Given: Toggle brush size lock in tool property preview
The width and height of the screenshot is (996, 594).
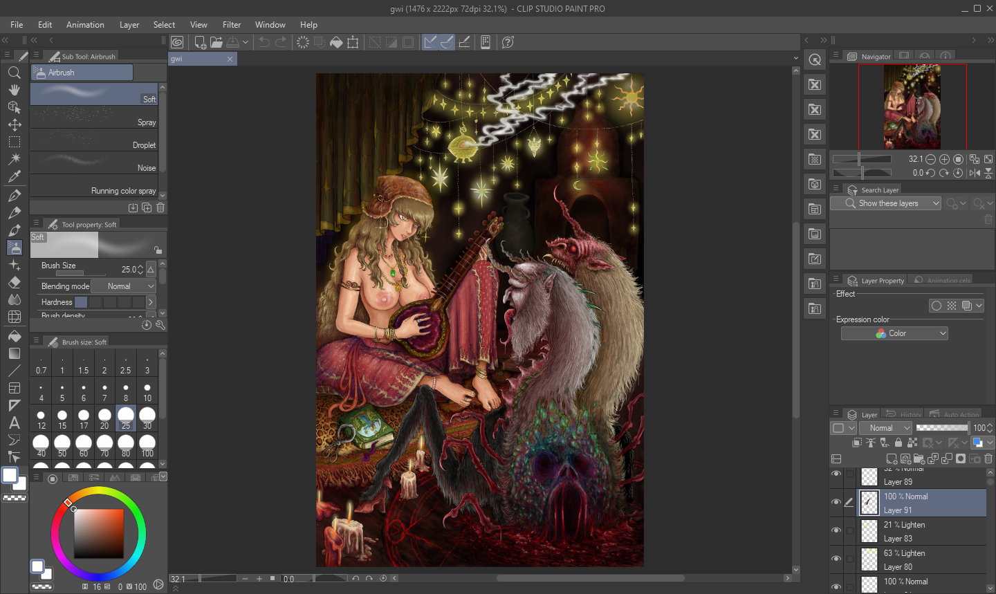Looking at the screenshot, I should (158, 250).
